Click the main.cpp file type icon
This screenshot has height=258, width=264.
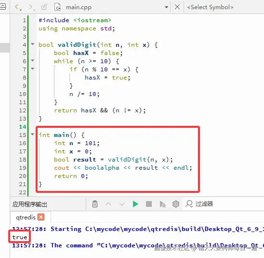click(57, 7)
